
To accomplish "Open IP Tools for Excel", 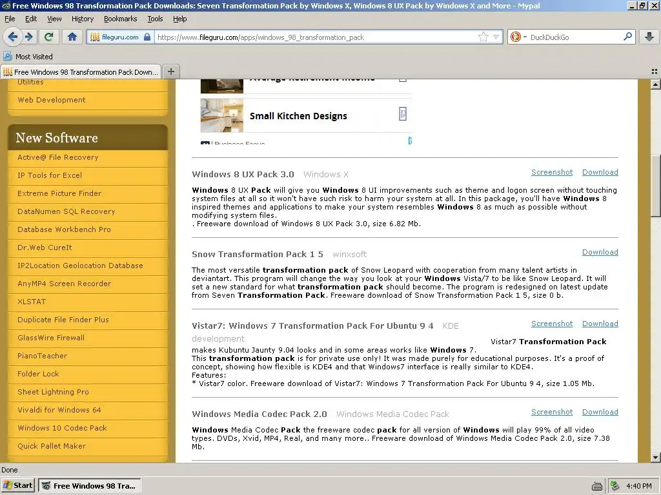I will (50, 175).
